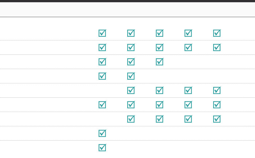Click second-row checkbox in the fourth column
Viewport: 255px width, 158px height.
188,48
